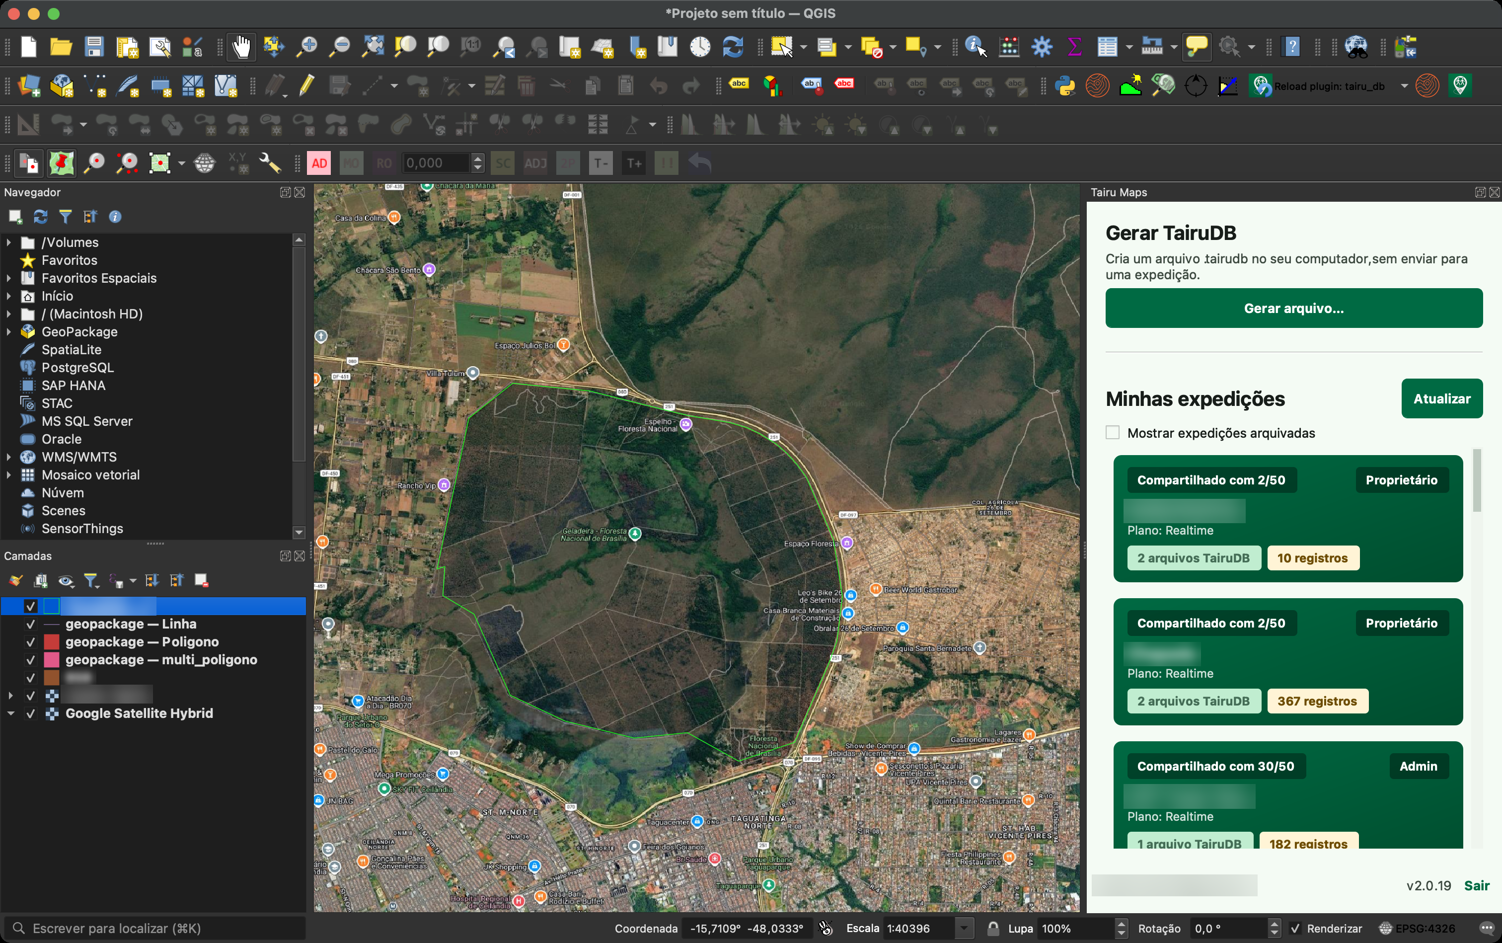The width and height of the screenshot is (1502, 943).
Task: Click the AD advanced digitizing button
Action: (x=319, y=163)
